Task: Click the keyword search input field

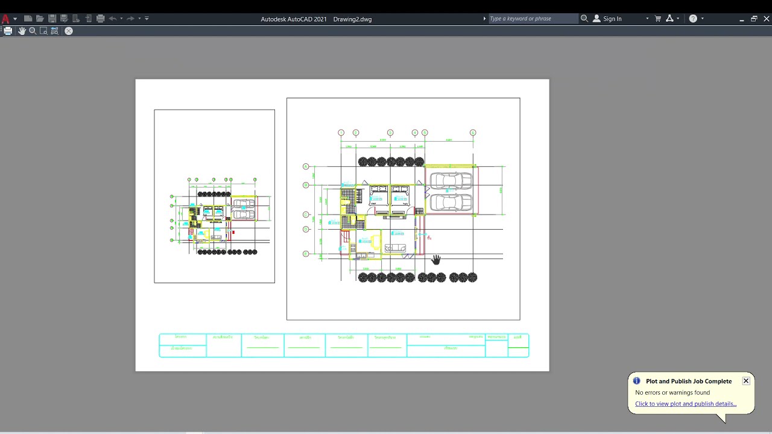Action: pos(533,19)
